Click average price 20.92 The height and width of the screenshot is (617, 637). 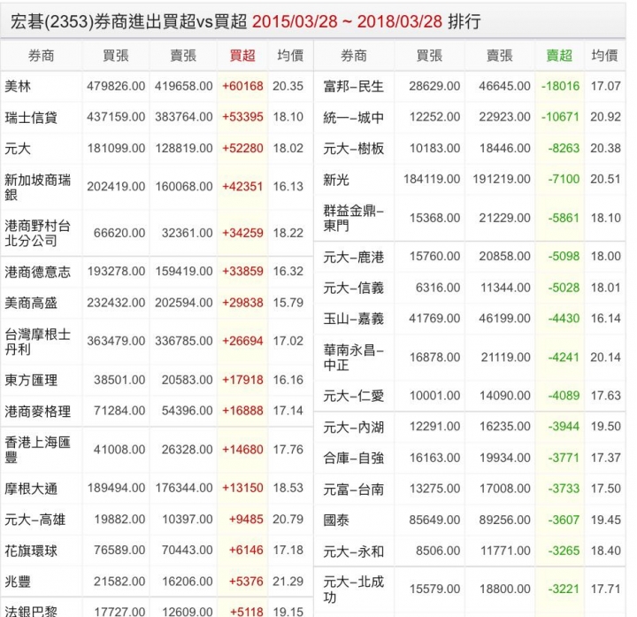pyautogui.click(x=605, y=117)
